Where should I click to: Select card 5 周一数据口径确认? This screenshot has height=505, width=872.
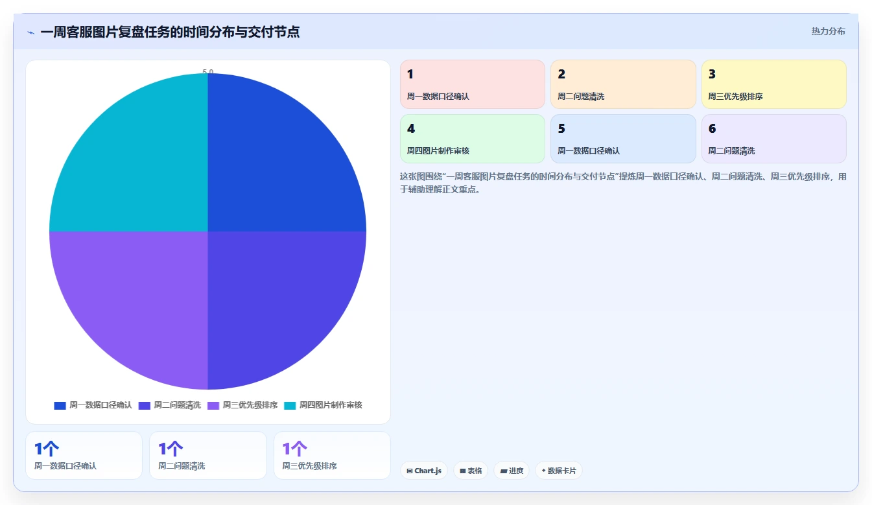point(623,139)
